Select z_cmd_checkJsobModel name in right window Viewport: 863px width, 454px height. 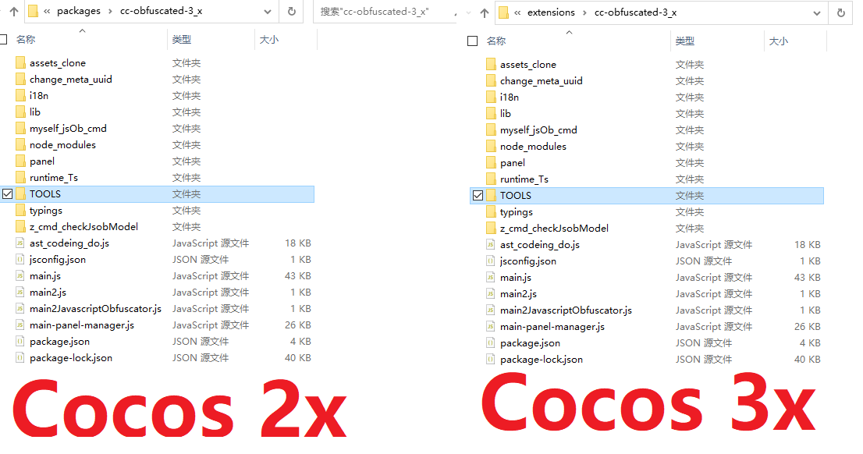(554, 228)
